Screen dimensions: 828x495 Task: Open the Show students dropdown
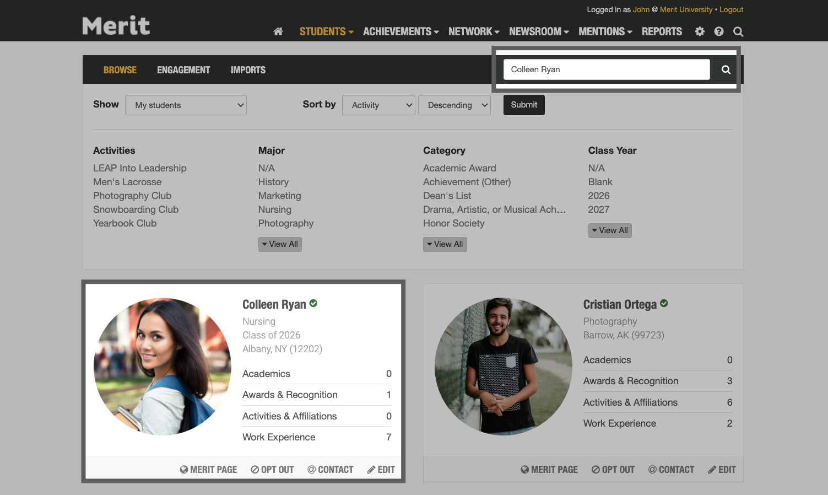coord(186,105)
